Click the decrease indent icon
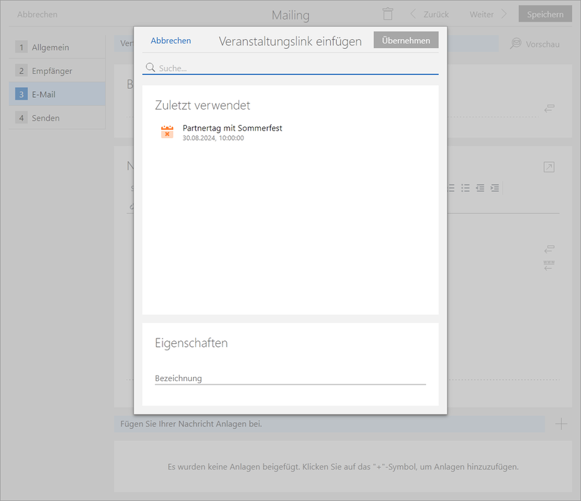 pyautogui.click(x=480, y=188)
